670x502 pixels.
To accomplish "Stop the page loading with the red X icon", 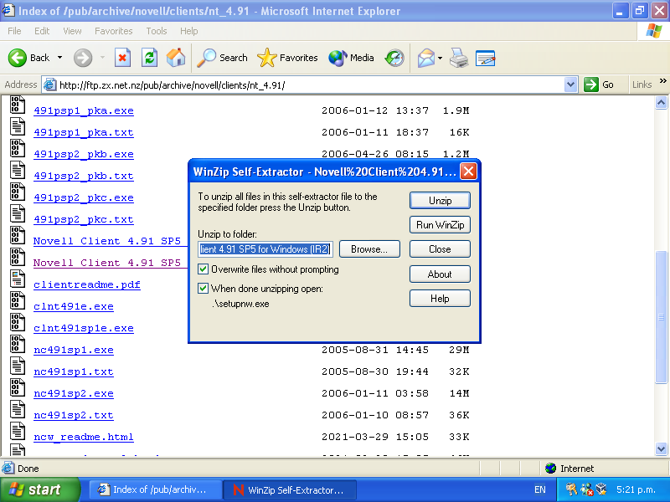I will tap(122, 58).
